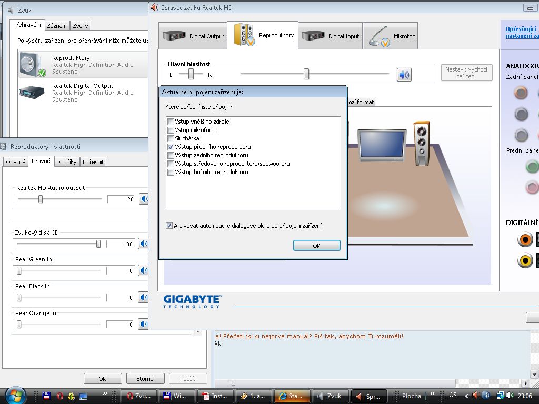The width and height of the screenshot is (539, 404).
Task: Open Upřesnit tab in properties
Action: pos(93,162)
